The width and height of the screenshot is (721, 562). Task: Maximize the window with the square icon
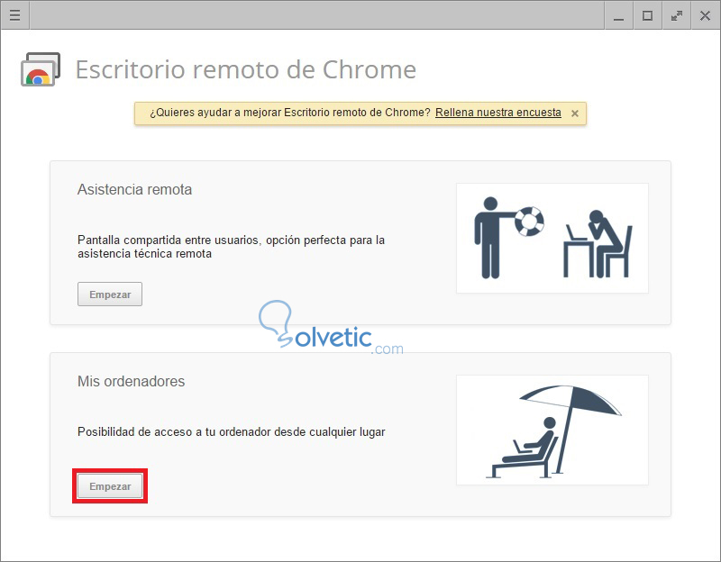[647, 15]
